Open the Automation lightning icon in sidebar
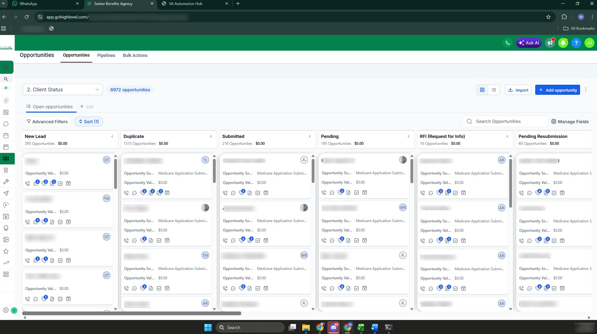 [x=6, y=88]
